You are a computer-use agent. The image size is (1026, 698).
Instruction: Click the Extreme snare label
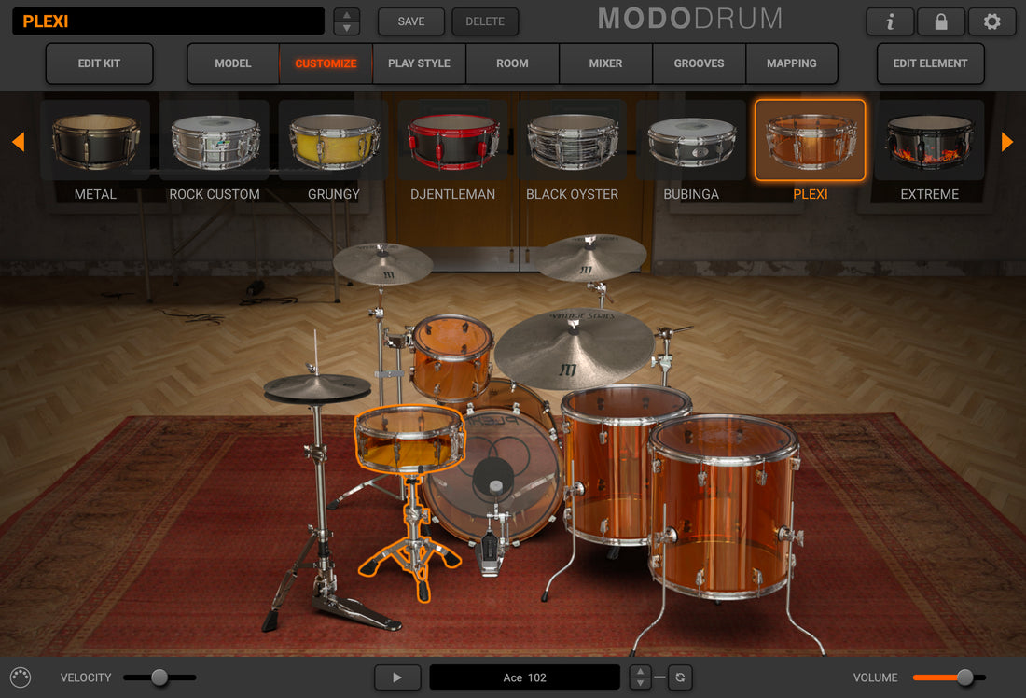click(929, 194)
